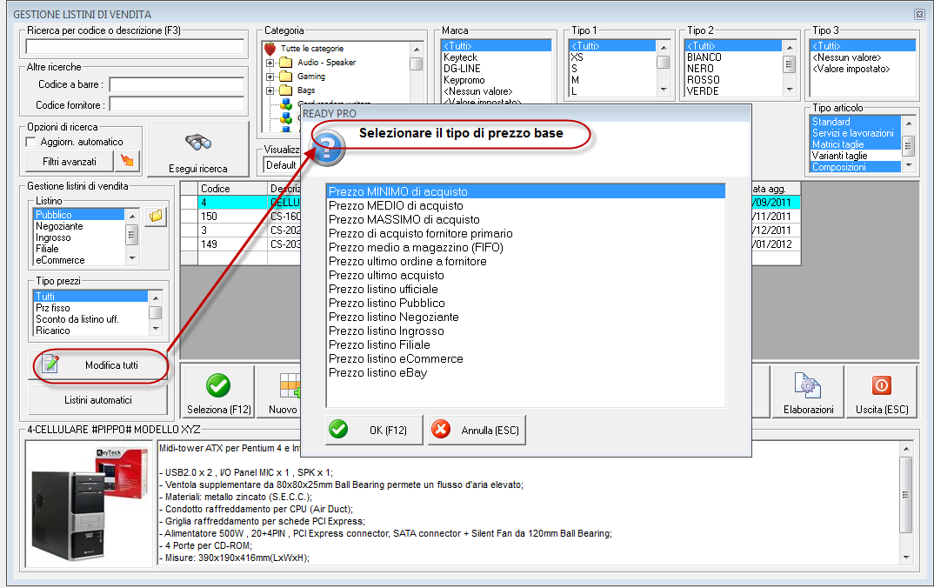The image size is (934, 588).
Task: Select Ingrosso in the Listino list
Action: 79,237
